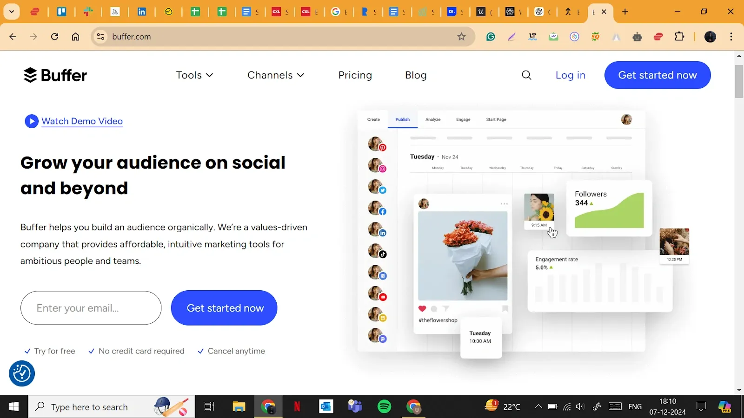Open the Pricing page

tap(355, 75)
